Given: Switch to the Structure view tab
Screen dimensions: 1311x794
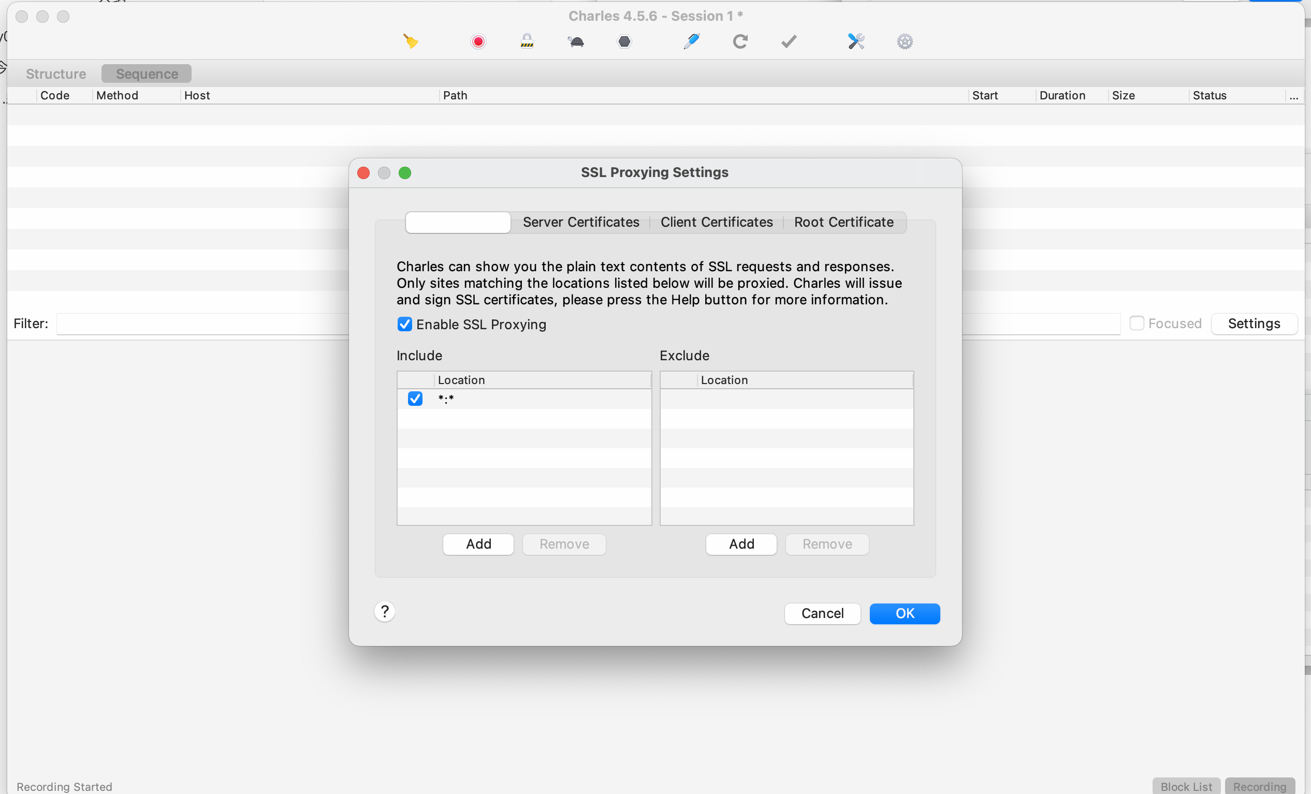Looking at the screenshot, I should 56,73.
